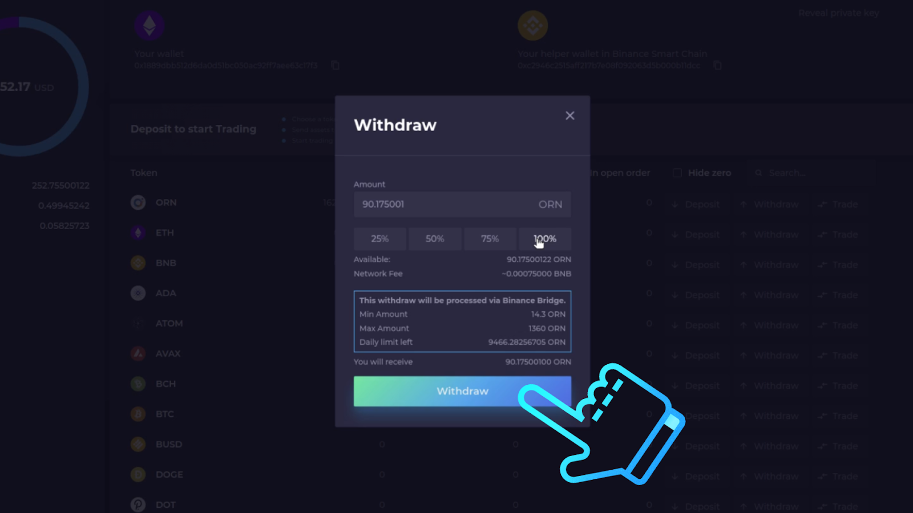
Task: Choose the 75% amount button
Action: (490, 239)
